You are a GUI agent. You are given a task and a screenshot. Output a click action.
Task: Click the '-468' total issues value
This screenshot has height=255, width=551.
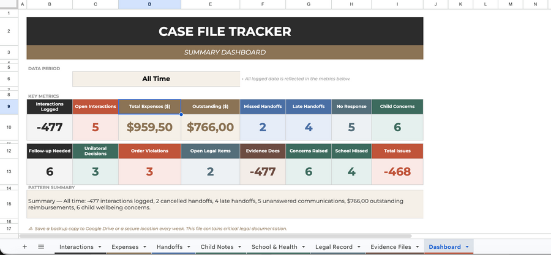pos(397,171)
